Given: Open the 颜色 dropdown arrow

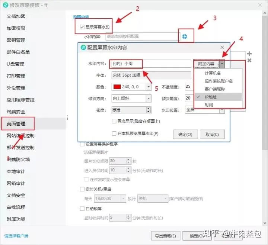Looking at the screenshot, I should [x=149, y=87].
